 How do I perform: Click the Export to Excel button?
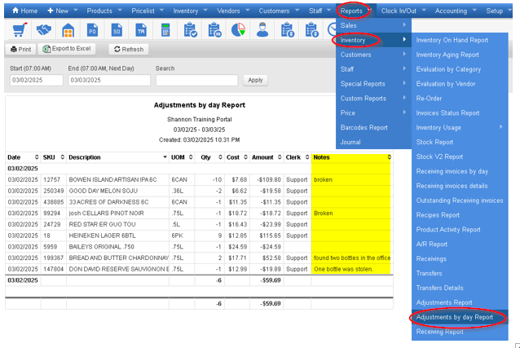(x=67, y=49)
